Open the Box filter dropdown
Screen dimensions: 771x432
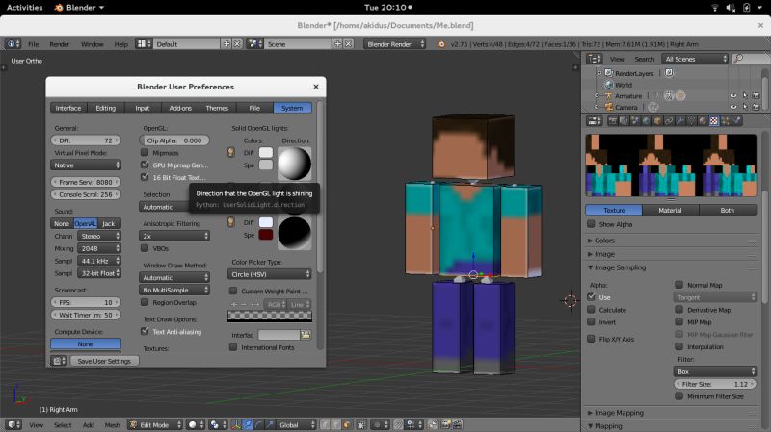(x=714, y=371)
